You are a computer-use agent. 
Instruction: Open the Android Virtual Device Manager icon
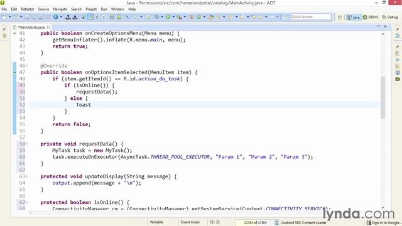click(x=119, y=17)
